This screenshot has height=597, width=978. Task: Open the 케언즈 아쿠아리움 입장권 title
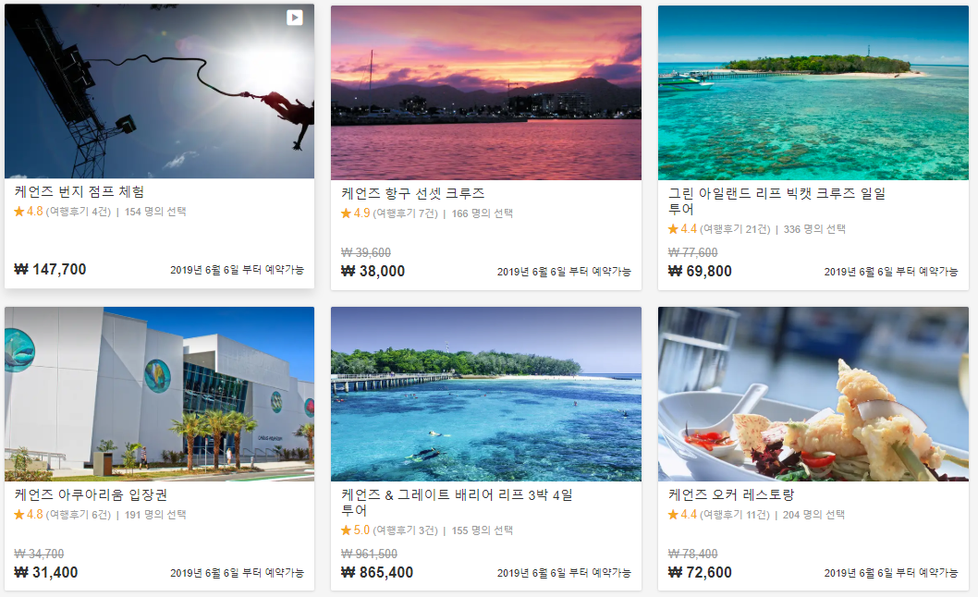click(91, 494)
